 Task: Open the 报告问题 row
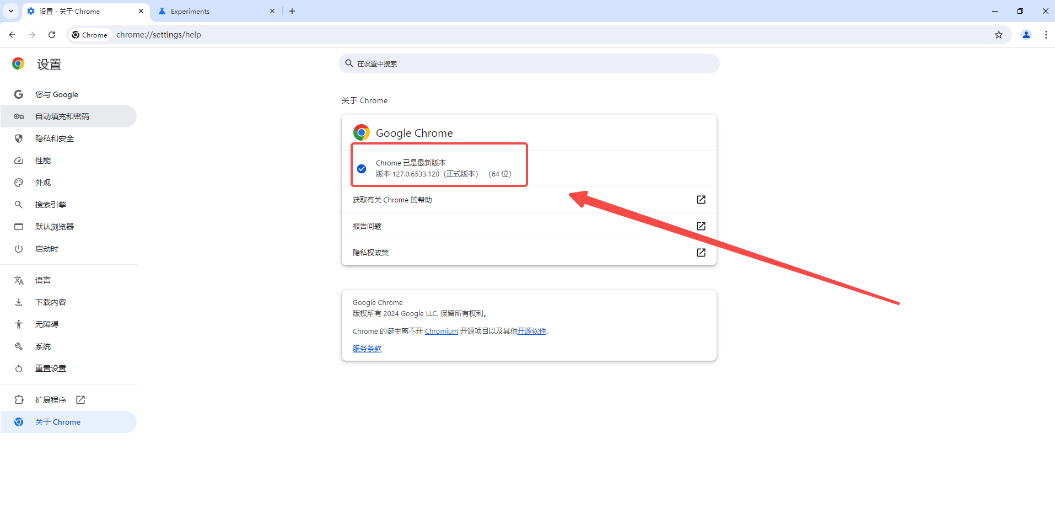[x=529, y=226]
